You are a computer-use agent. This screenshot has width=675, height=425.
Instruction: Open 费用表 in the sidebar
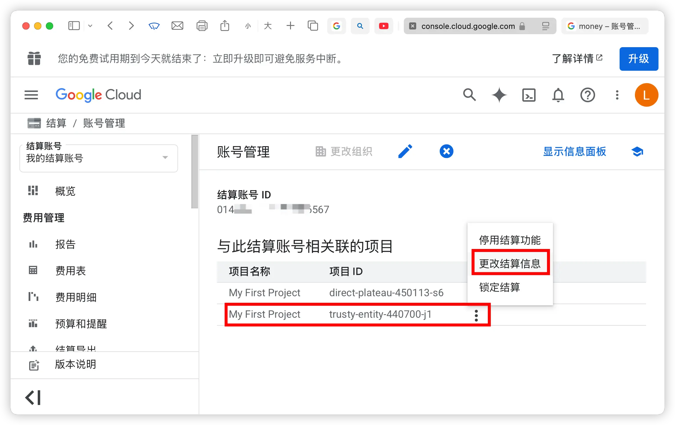click(x=70, y=271)
